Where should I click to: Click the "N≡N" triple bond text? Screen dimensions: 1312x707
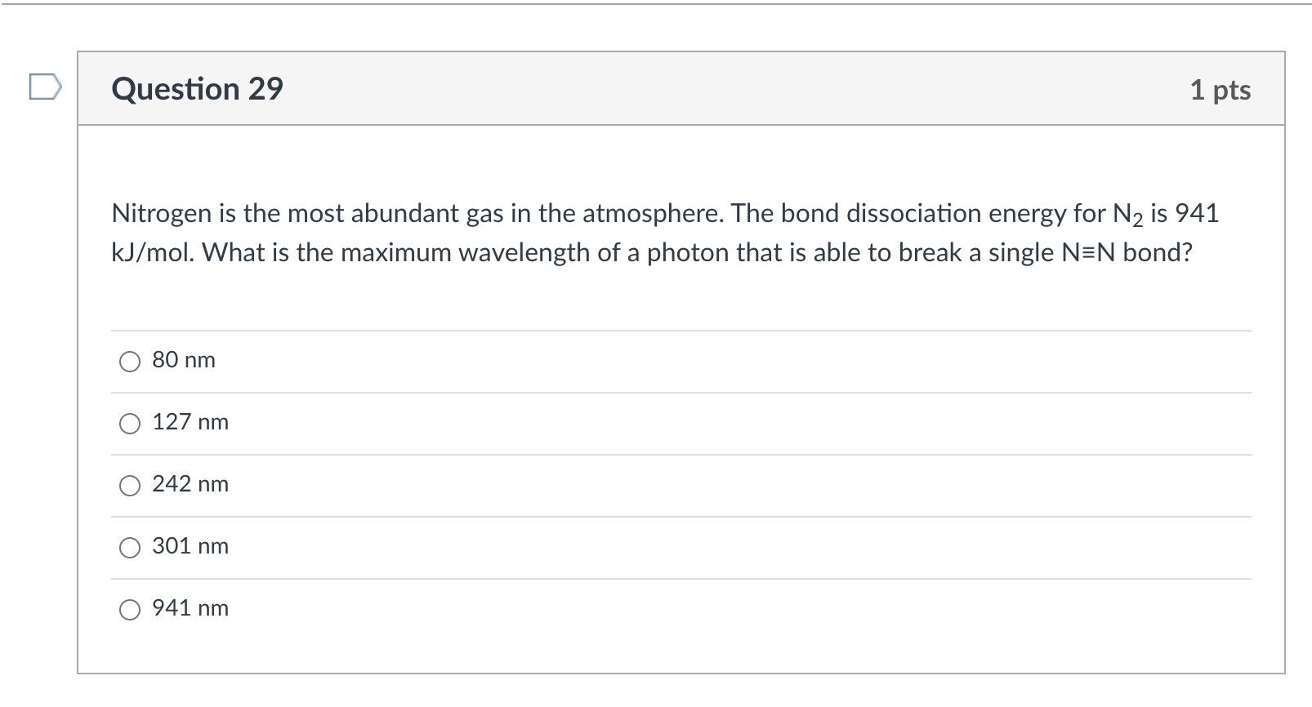click(1089, 253)
